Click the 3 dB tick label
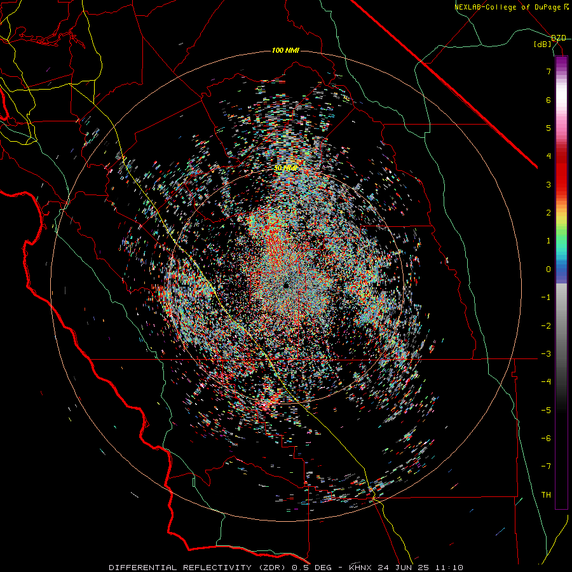Viewport: 572px width, 572px height. click(x=548, y=184)
